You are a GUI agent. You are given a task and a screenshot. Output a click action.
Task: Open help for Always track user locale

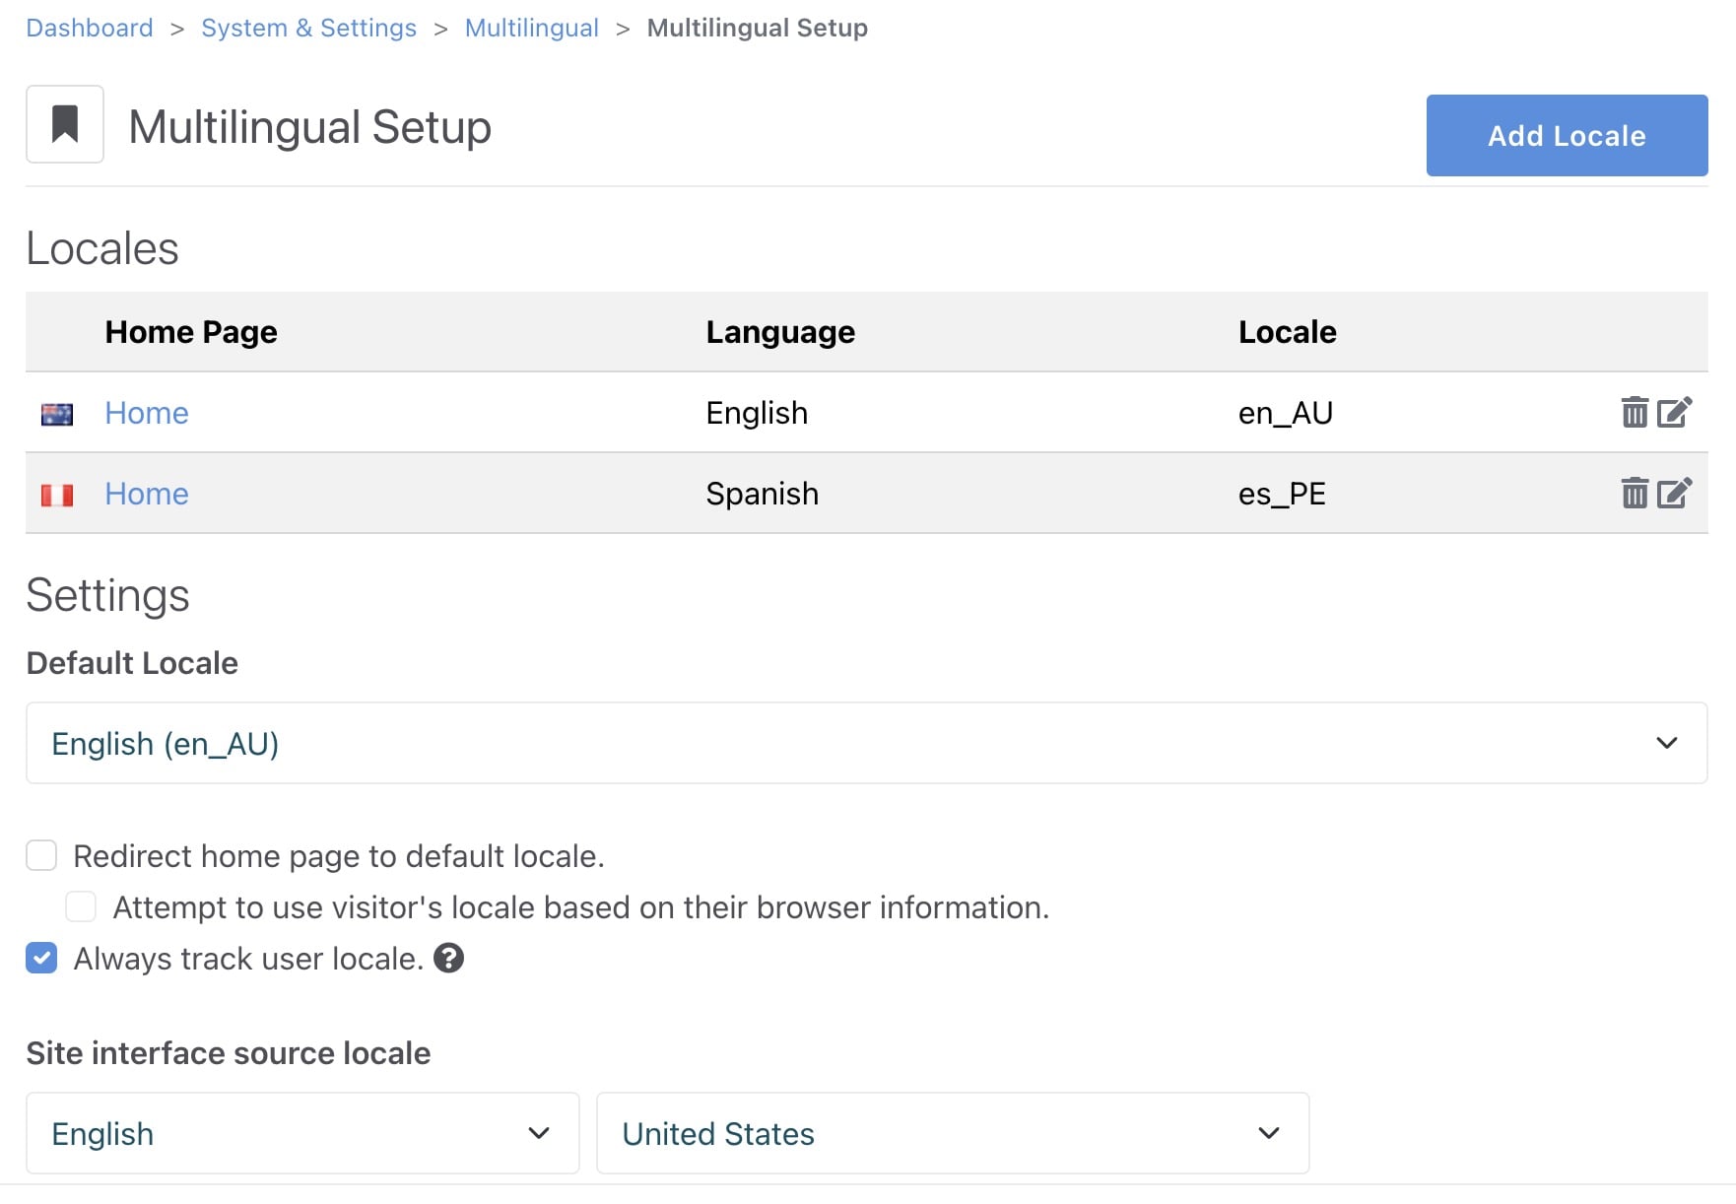click(448, 958)
